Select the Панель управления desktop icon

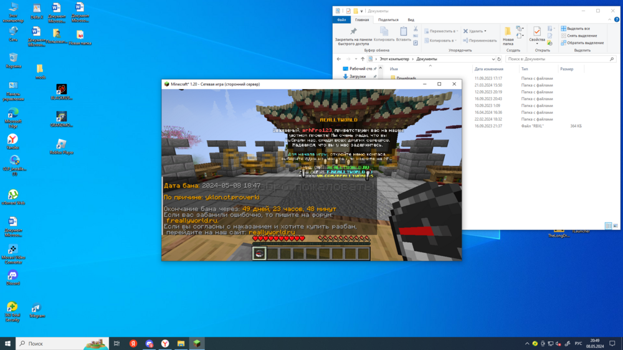[13, 91]
